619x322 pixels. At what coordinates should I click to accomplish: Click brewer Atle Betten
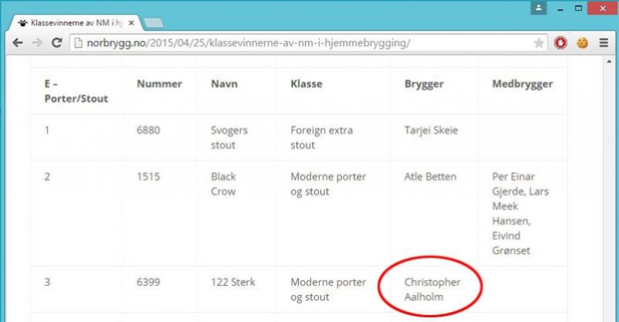pos(430,177)
